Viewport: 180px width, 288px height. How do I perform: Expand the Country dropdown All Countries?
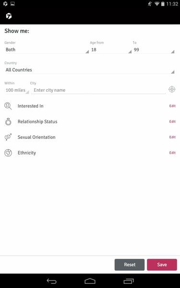[x=89, y=70]
